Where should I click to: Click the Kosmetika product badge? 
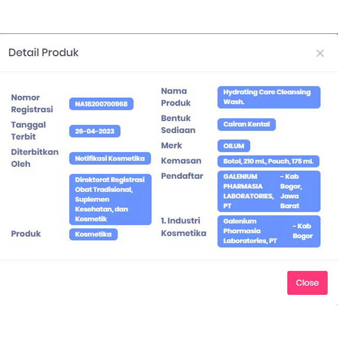(x=93, y=234)
